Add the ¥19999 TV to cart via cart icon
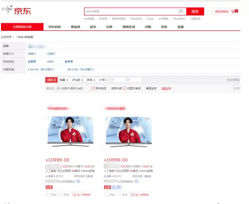Image resolution: width=249 pixels, height=204 pixels. point(133,195)
